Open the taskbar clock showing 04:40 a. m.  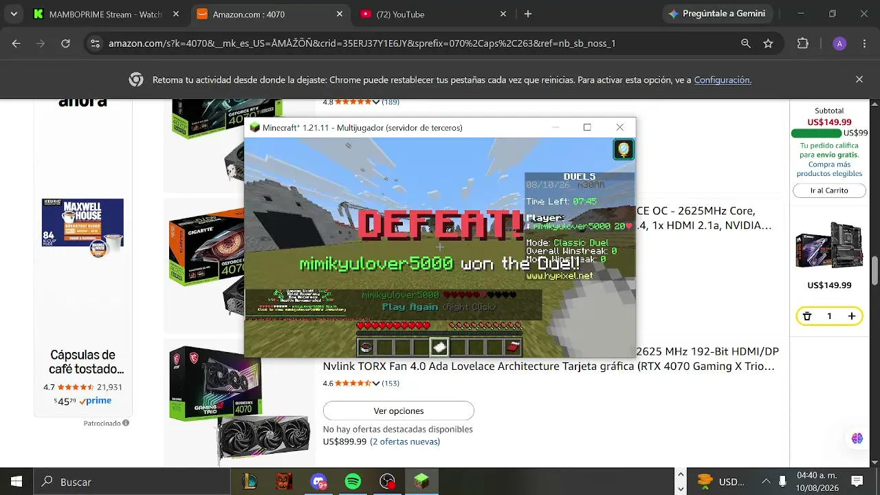(x=817, y=481)
